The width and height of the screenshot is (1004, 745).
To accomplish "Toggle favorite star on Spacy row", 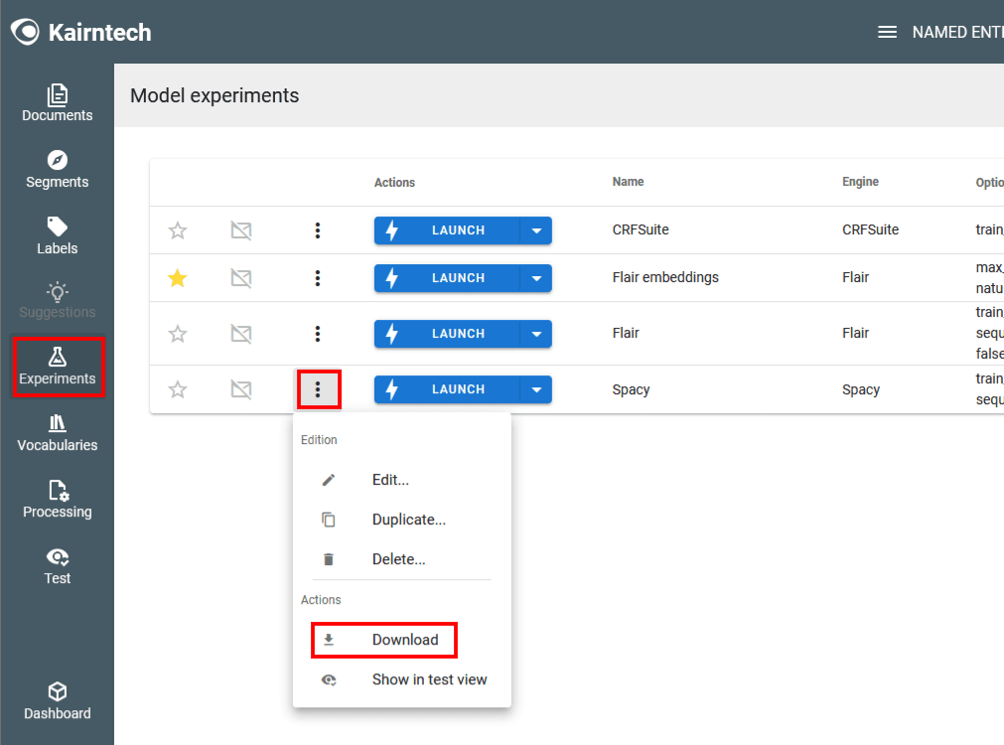I will pos(178,389).
